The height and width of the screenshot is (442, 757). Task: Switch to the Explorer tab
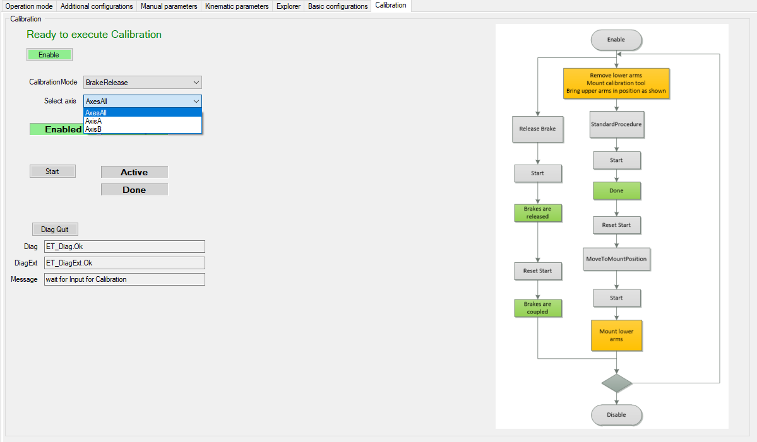point(289,6)
